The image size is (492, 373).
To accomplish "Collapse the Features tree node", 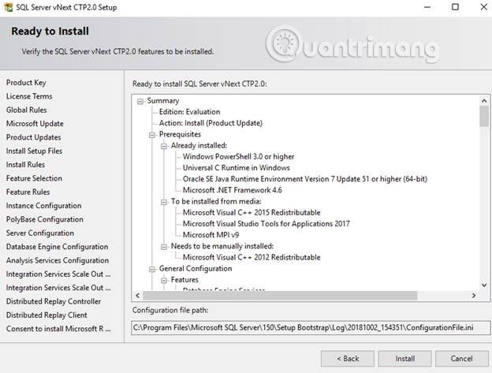I will 164,281.
